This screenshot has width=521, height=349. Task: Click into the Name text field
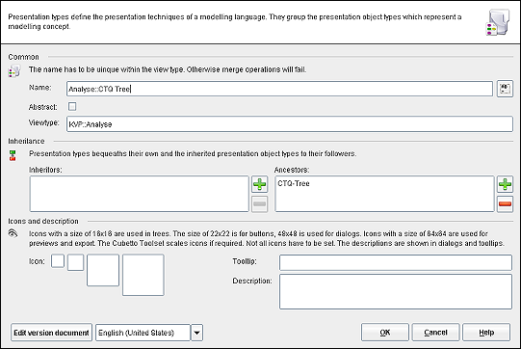coord(279,89)
